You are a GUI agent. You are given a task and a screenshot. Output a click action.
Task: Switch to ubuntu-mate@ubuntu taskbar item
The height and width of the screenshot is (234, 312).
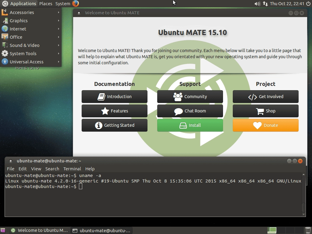click(101, 230)
